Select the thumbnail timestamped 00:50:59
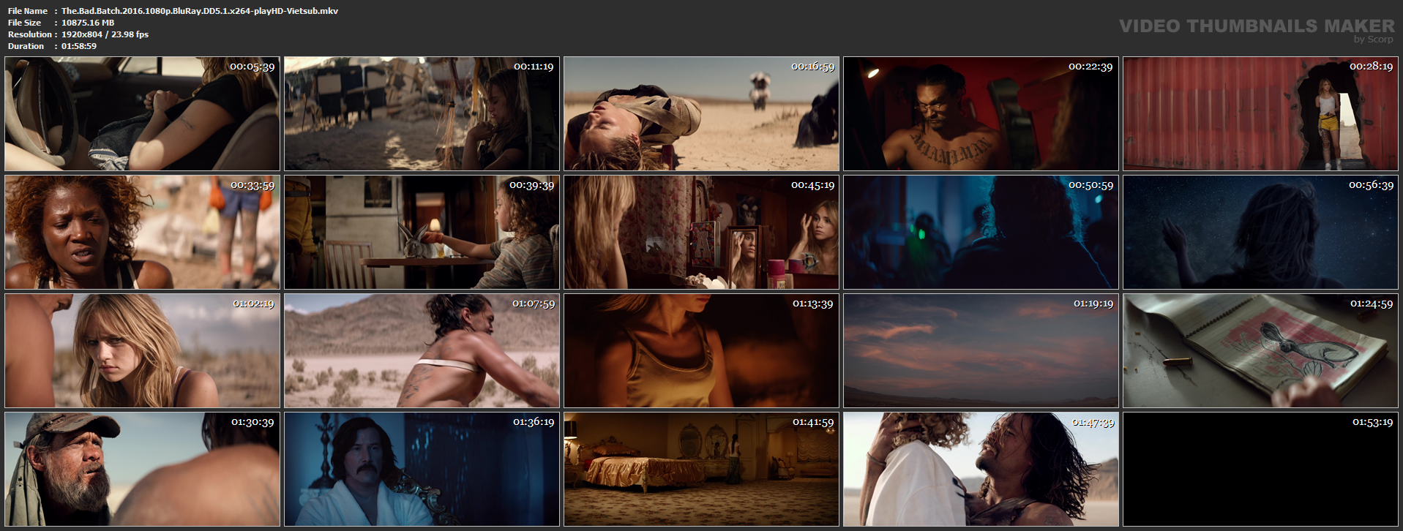Screen dimensions: 1403x531 [x=981, y=233]
